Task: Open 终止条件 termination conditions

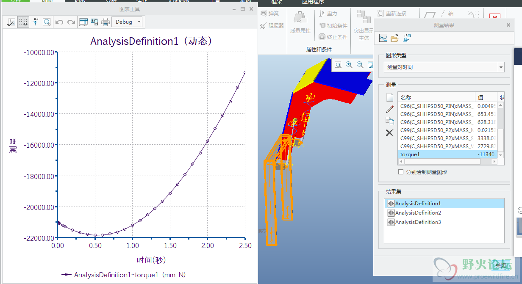Action: pos(333,37)
